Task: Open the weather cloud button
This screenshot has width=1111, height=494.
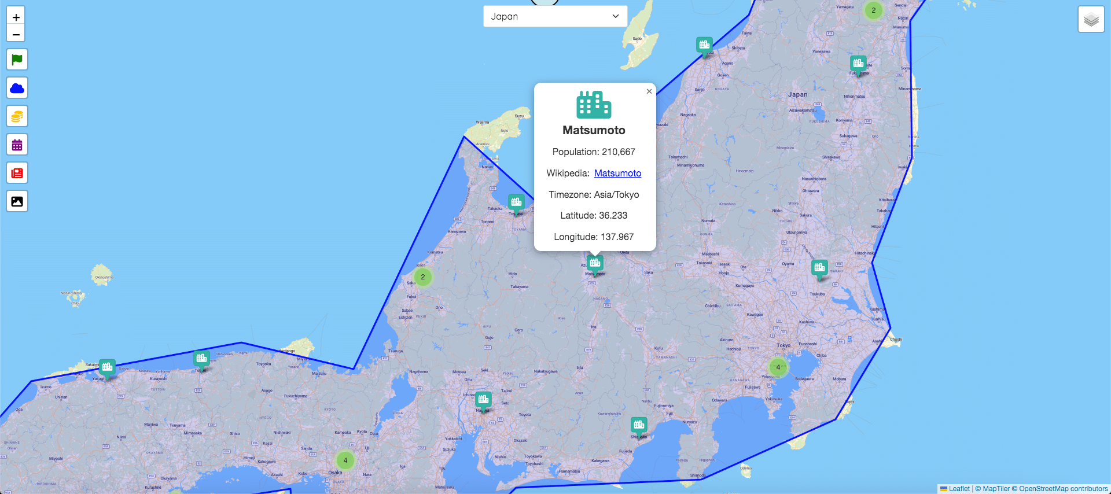Action: pos(17,88)
